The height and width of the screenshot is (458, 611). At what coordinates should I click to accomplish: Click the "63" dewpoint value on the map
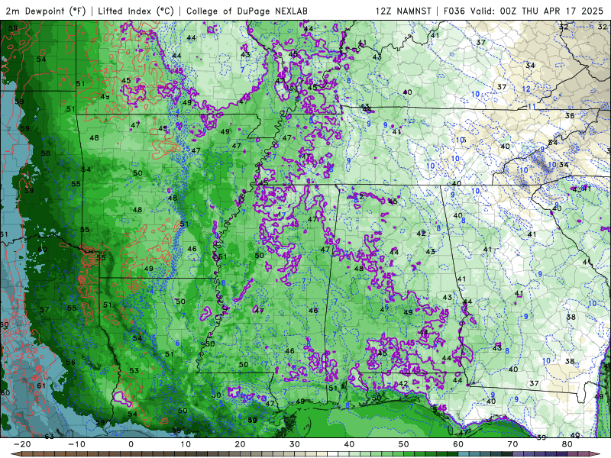click(x=50, y=437)
